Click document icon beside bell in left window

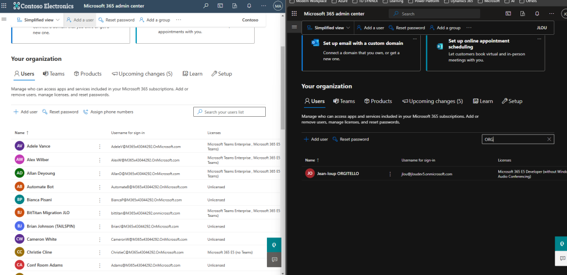235,6
